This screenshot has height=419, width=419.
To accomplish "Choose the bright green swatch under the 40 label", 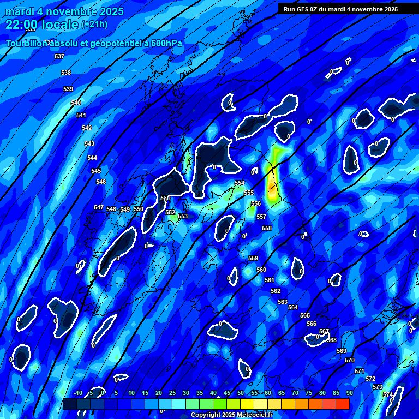I will [220, 404].
